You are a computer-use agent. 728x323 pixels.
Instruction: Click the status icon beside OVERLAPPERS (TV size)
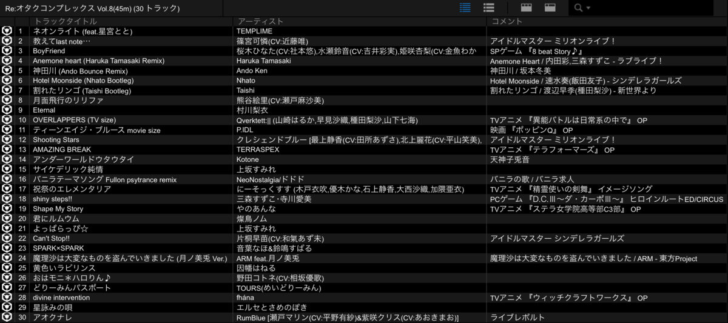(7, 120)
